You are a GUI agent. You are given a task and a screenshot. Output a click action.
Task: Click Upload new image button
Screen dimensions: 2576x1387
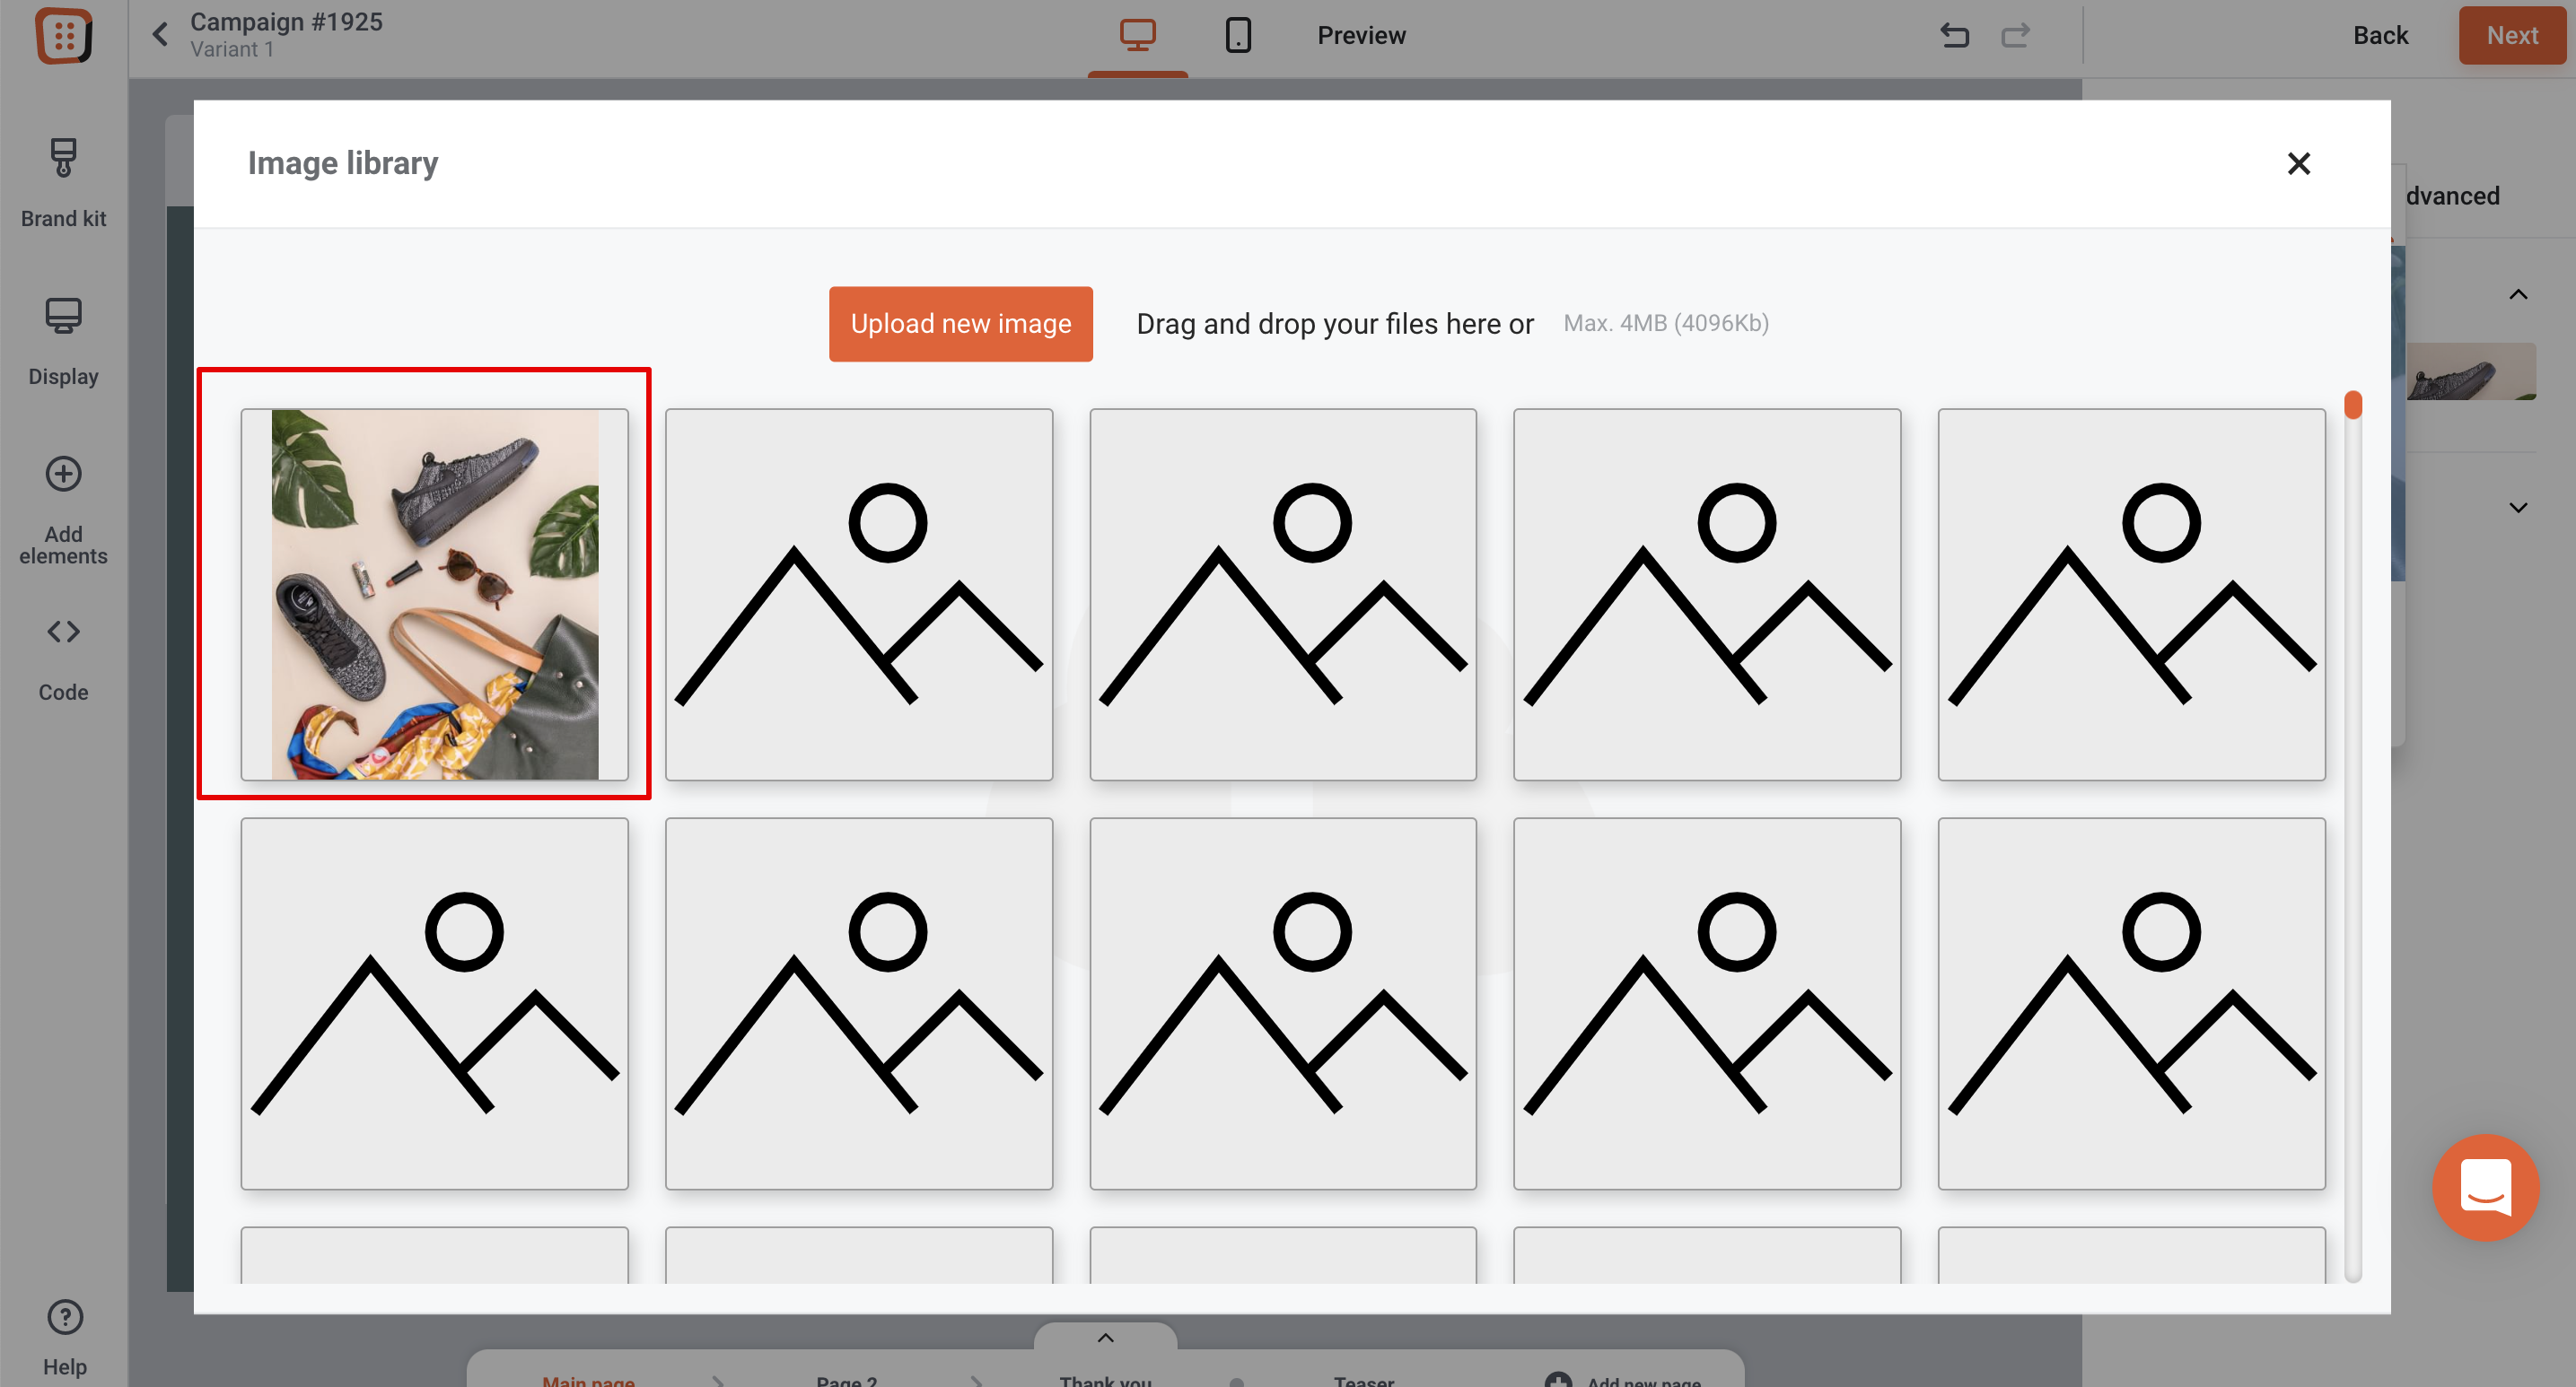[x=960, y=324]
